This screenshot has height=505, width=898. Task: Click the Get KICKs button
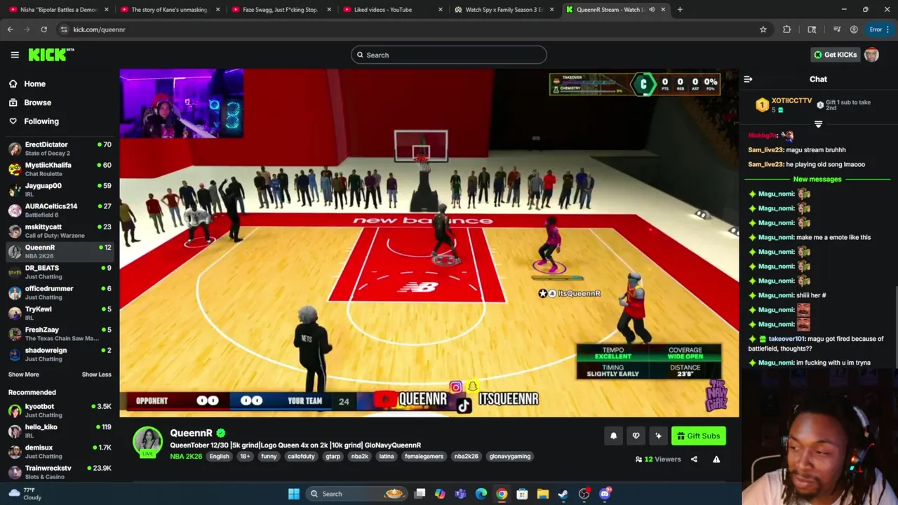coord(836,55)
